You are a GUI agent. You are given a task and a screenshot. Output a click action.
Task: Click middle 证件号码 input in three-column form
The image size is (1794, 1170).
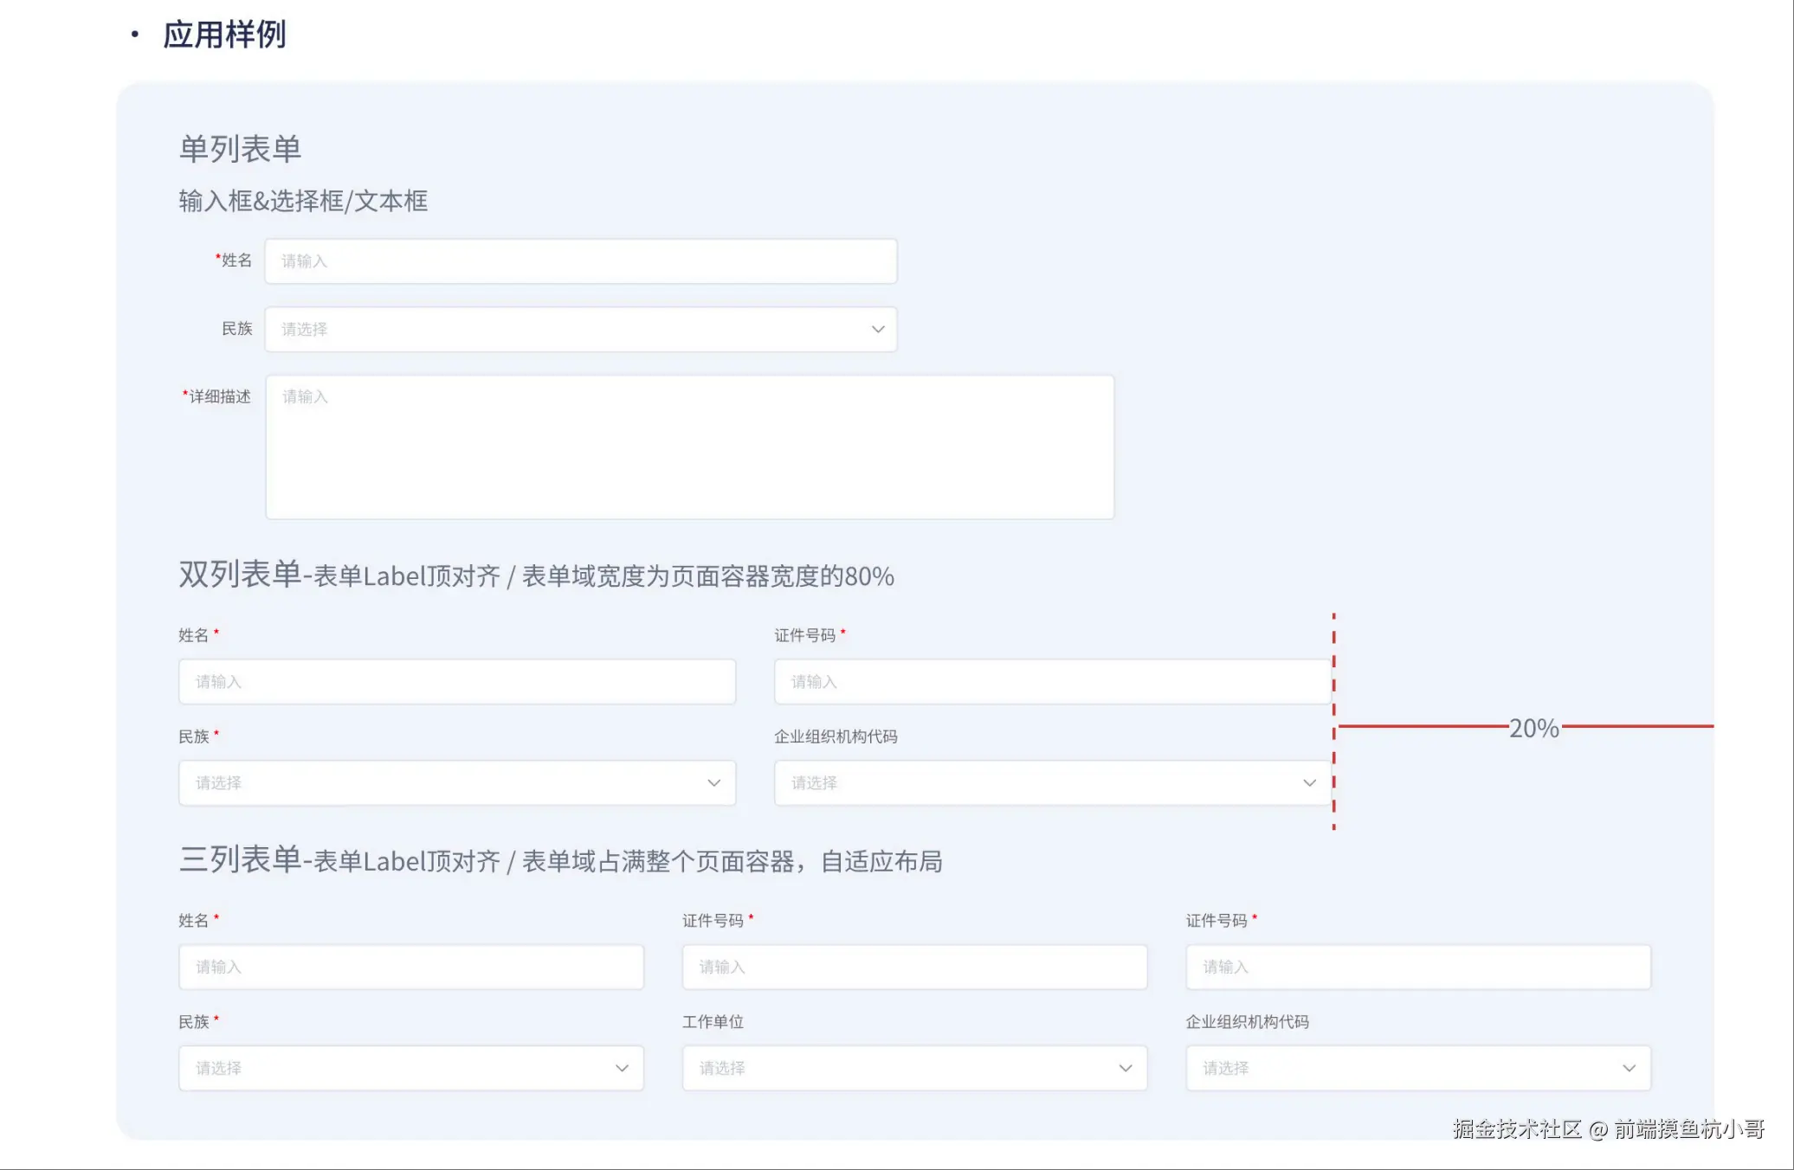(x=914, y=967)
